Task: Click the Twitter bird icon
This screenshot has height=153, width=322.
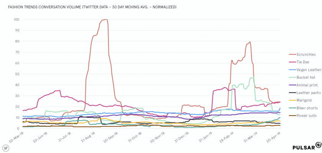Action: pos(5,148)
